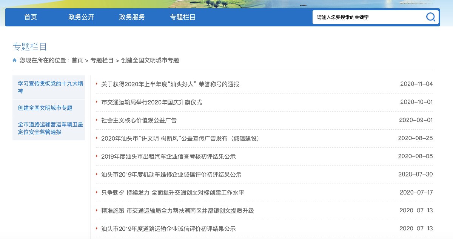The height and width of the screenshot is (239, 453).
Task: Open 机动车维修企业诚信评价初评结果公示 article
Action: 171,175
